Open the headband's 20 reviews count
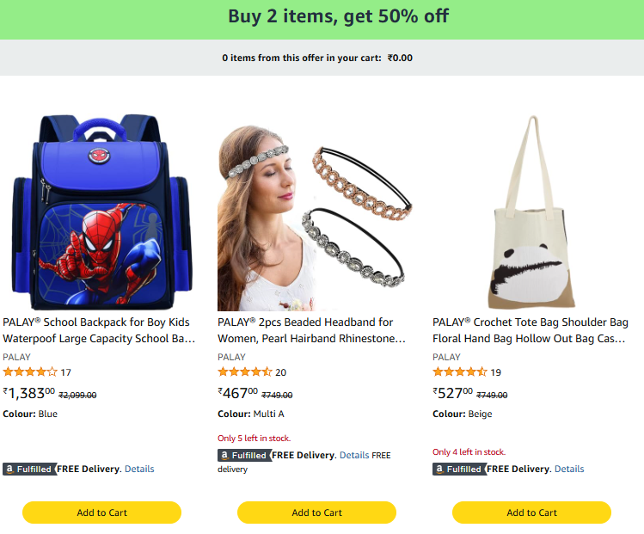 [281, 372]
